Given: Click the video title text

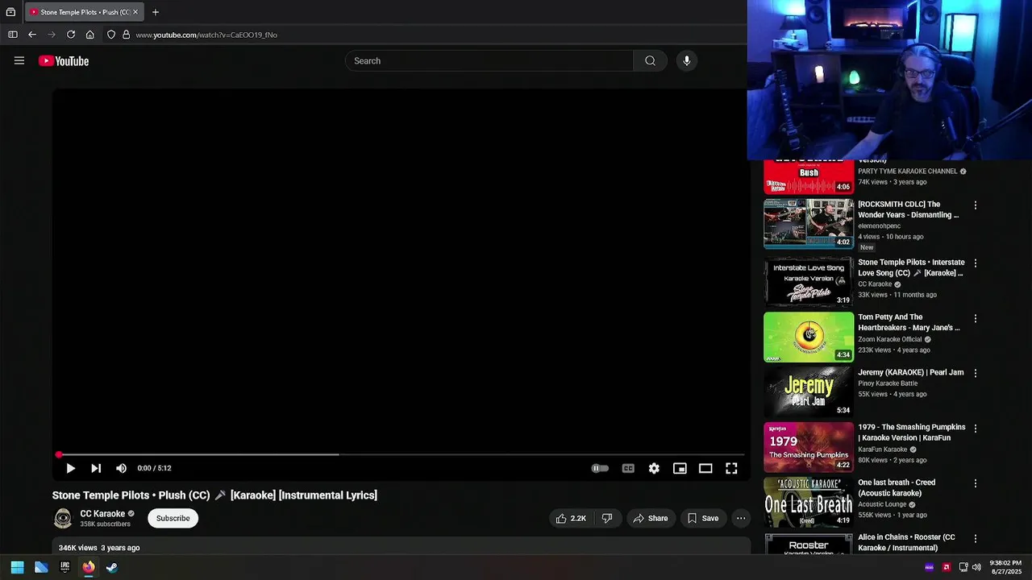Looking at the screenshot, I should 214,495.
